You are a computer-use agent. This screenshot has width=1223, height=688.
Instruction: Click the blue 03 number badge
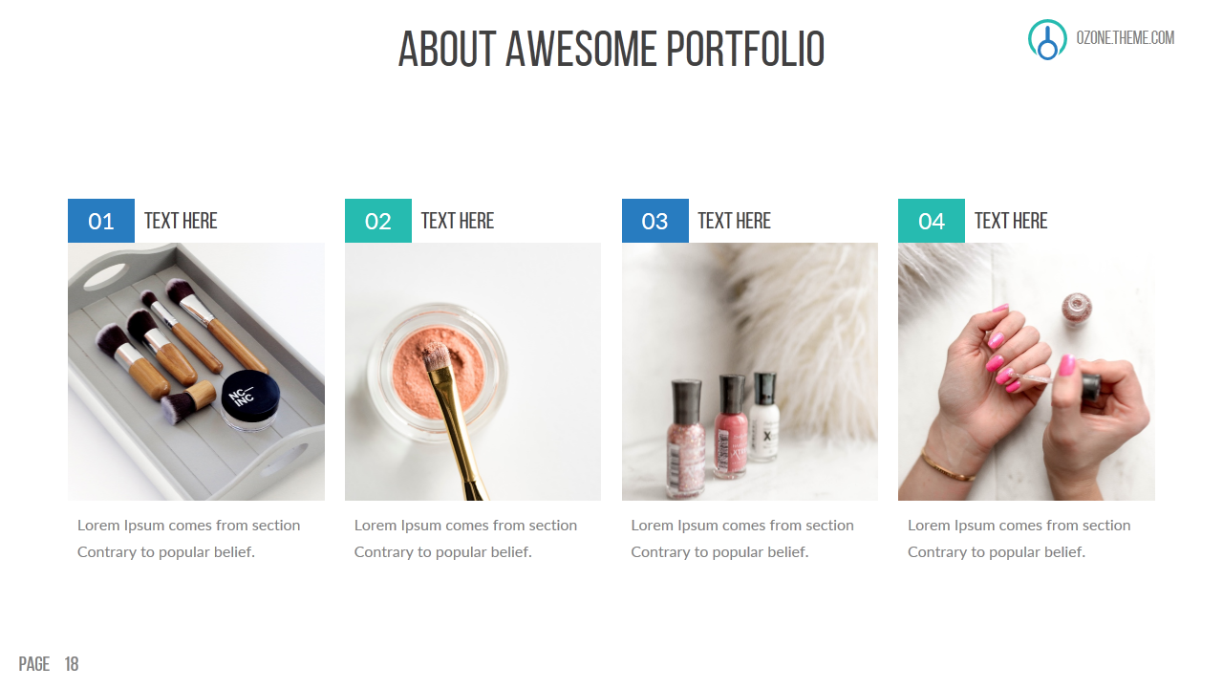pos(655,221)
